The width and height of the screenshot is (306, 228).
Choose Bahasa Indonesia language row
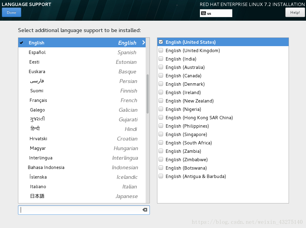click(x=82, y=167)
